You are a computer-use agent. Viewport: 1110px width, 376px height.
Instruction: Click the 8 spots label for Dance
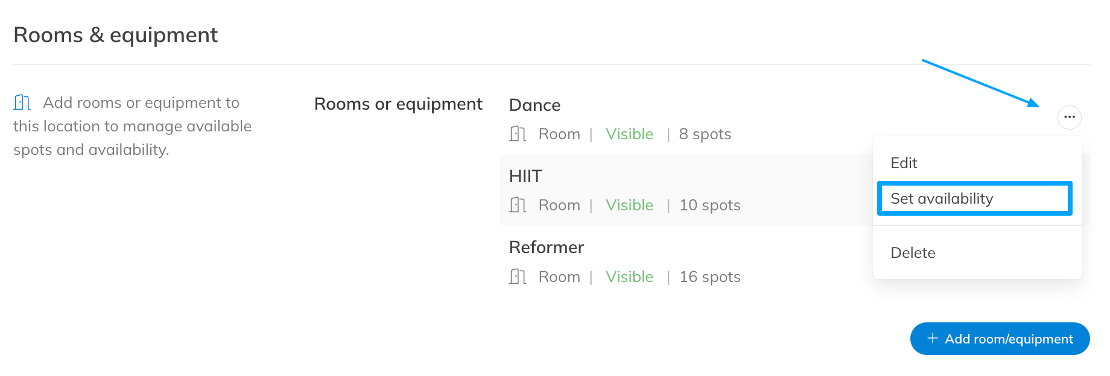pos(705,134)
